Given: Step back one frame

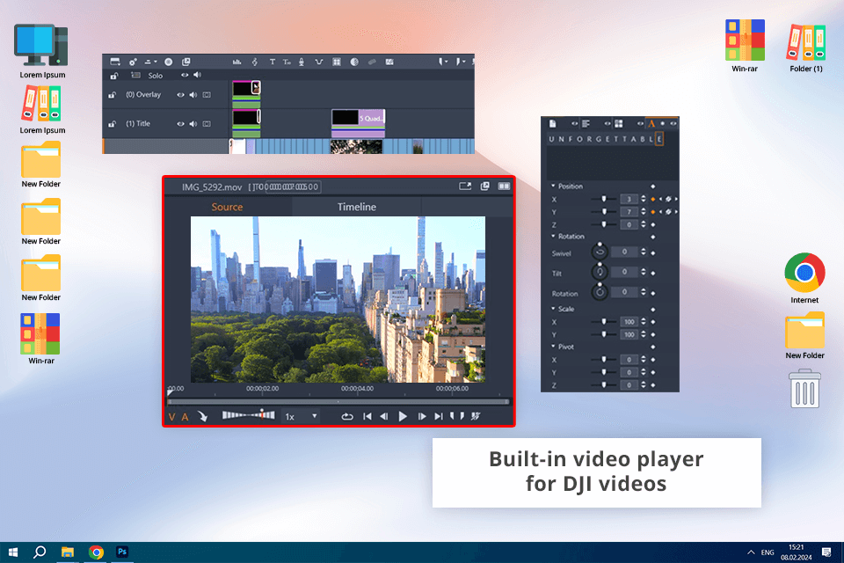Looking at the screenshot, I should 384,416.
